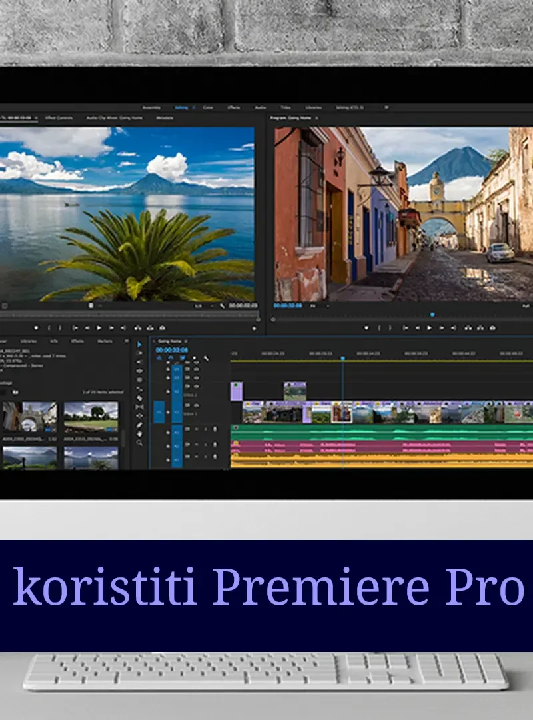533x720 pixels.
Task: Switch to the Color workspace
Action: [208, 107]
